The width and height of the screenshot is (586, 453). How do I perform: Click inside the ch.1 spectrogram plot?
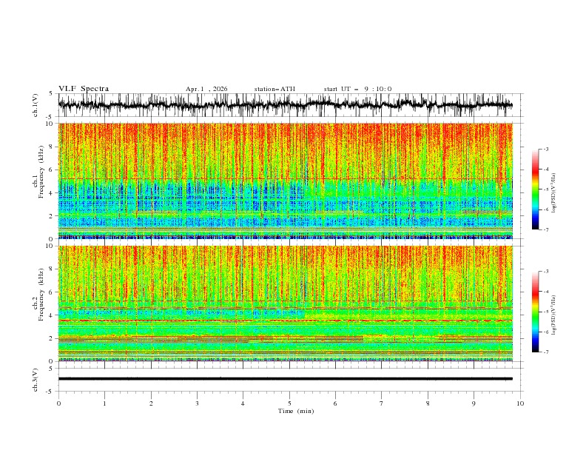coord(286,181)
